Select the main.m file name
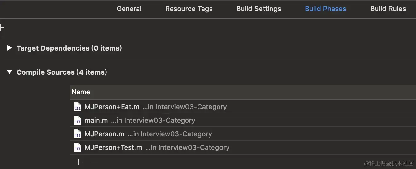This screenshot has height=169, width=416. point(96,121)
